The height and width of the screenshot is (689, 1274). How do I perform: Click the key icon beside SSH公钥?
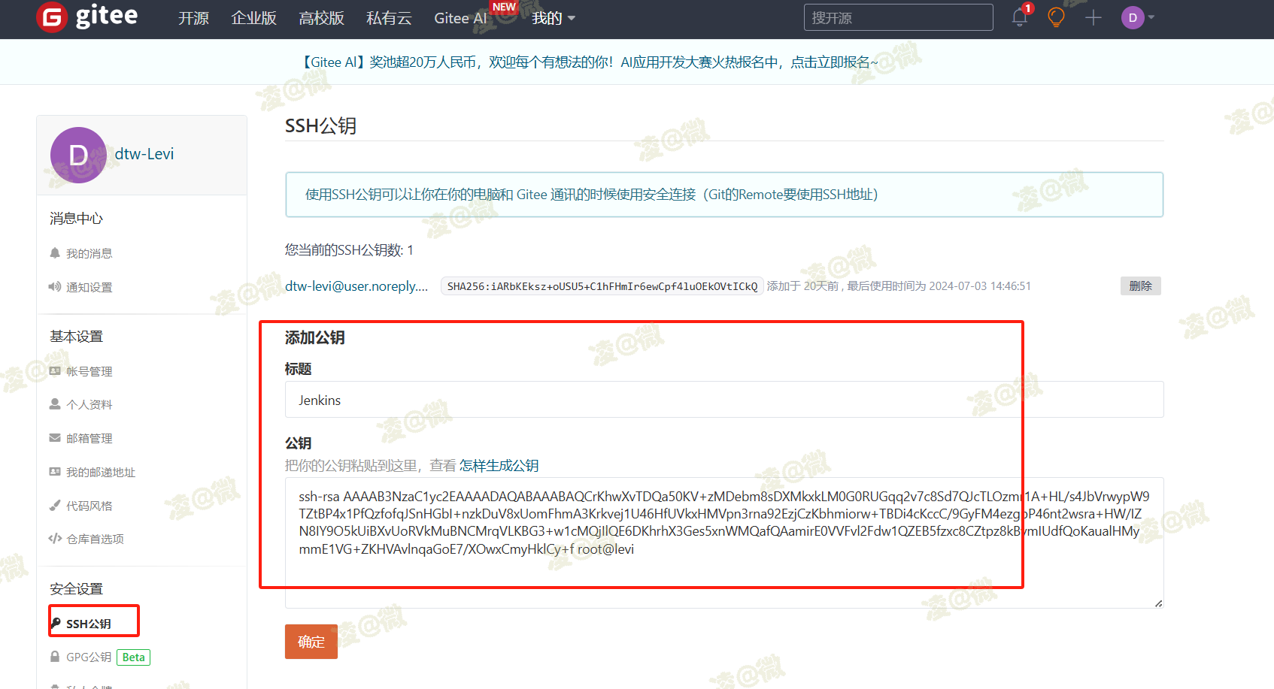tap(56, 623)
